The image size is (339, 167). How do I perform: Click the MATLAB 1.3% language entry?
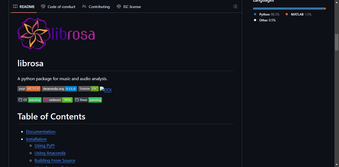[x=299, y=14]
